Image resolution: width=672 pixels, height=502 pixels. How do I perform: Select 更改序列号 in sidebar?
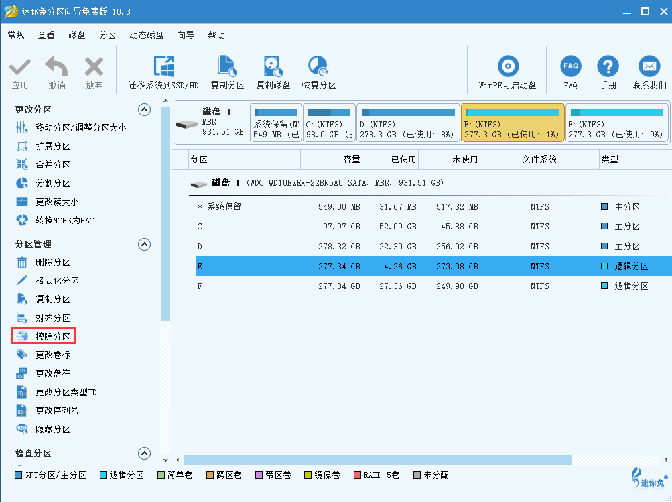[47, 410]
